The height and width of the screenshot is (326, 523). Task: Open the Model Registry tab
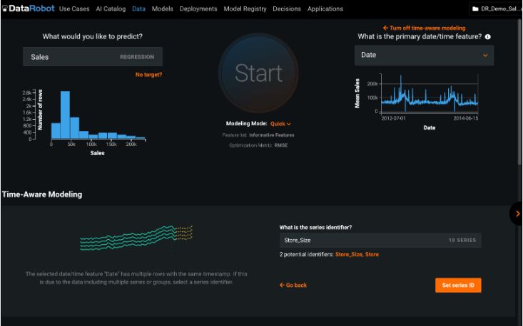tap(245, 9)
